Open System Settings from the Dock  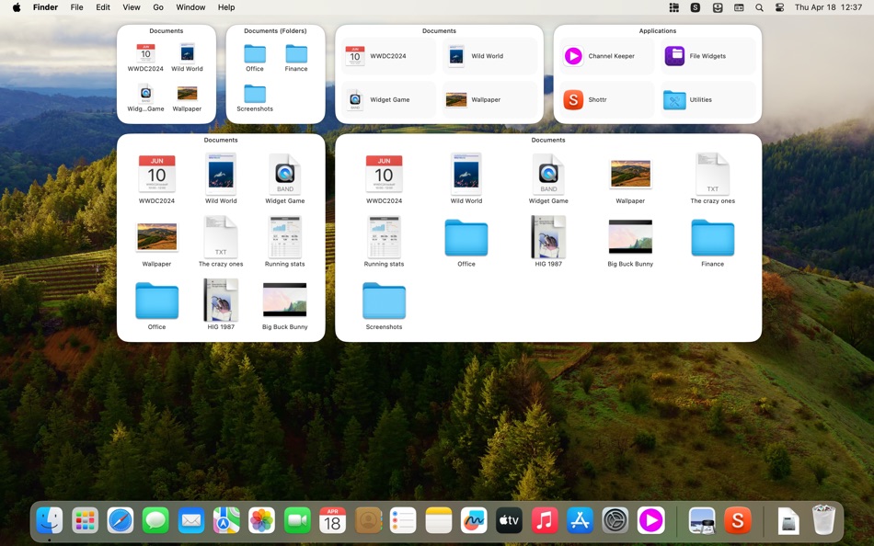615,519
